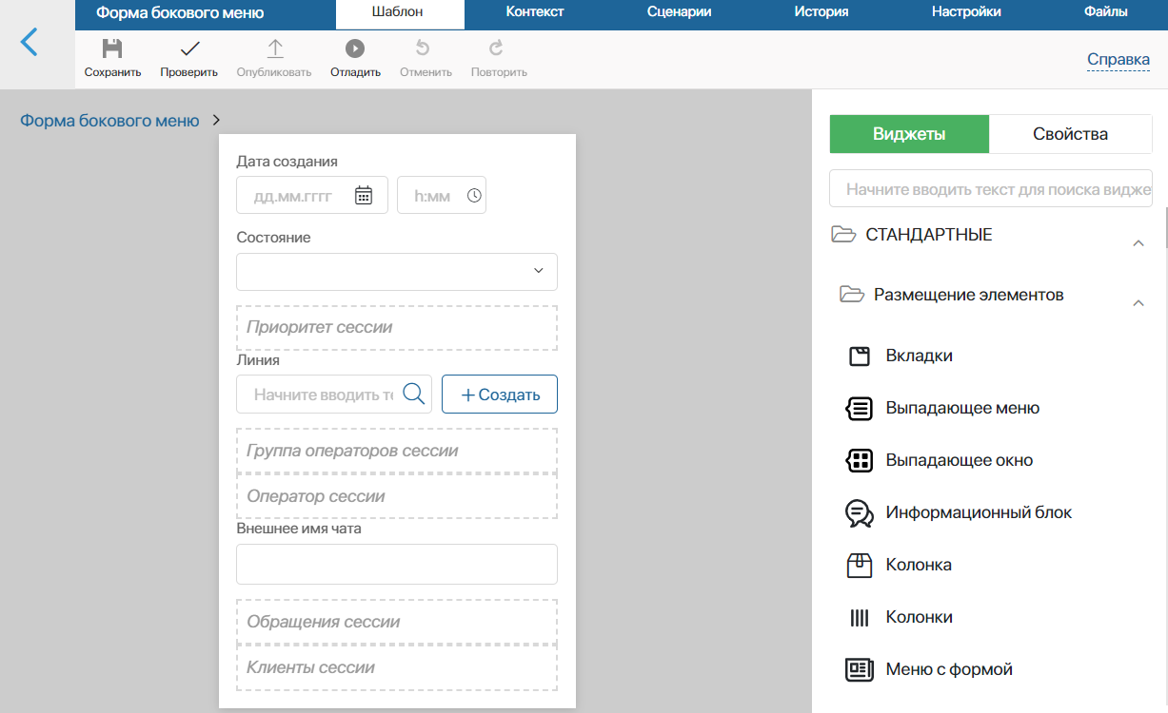
Task: Select the Колонка widget icon
Action: (x=860, y=565)
